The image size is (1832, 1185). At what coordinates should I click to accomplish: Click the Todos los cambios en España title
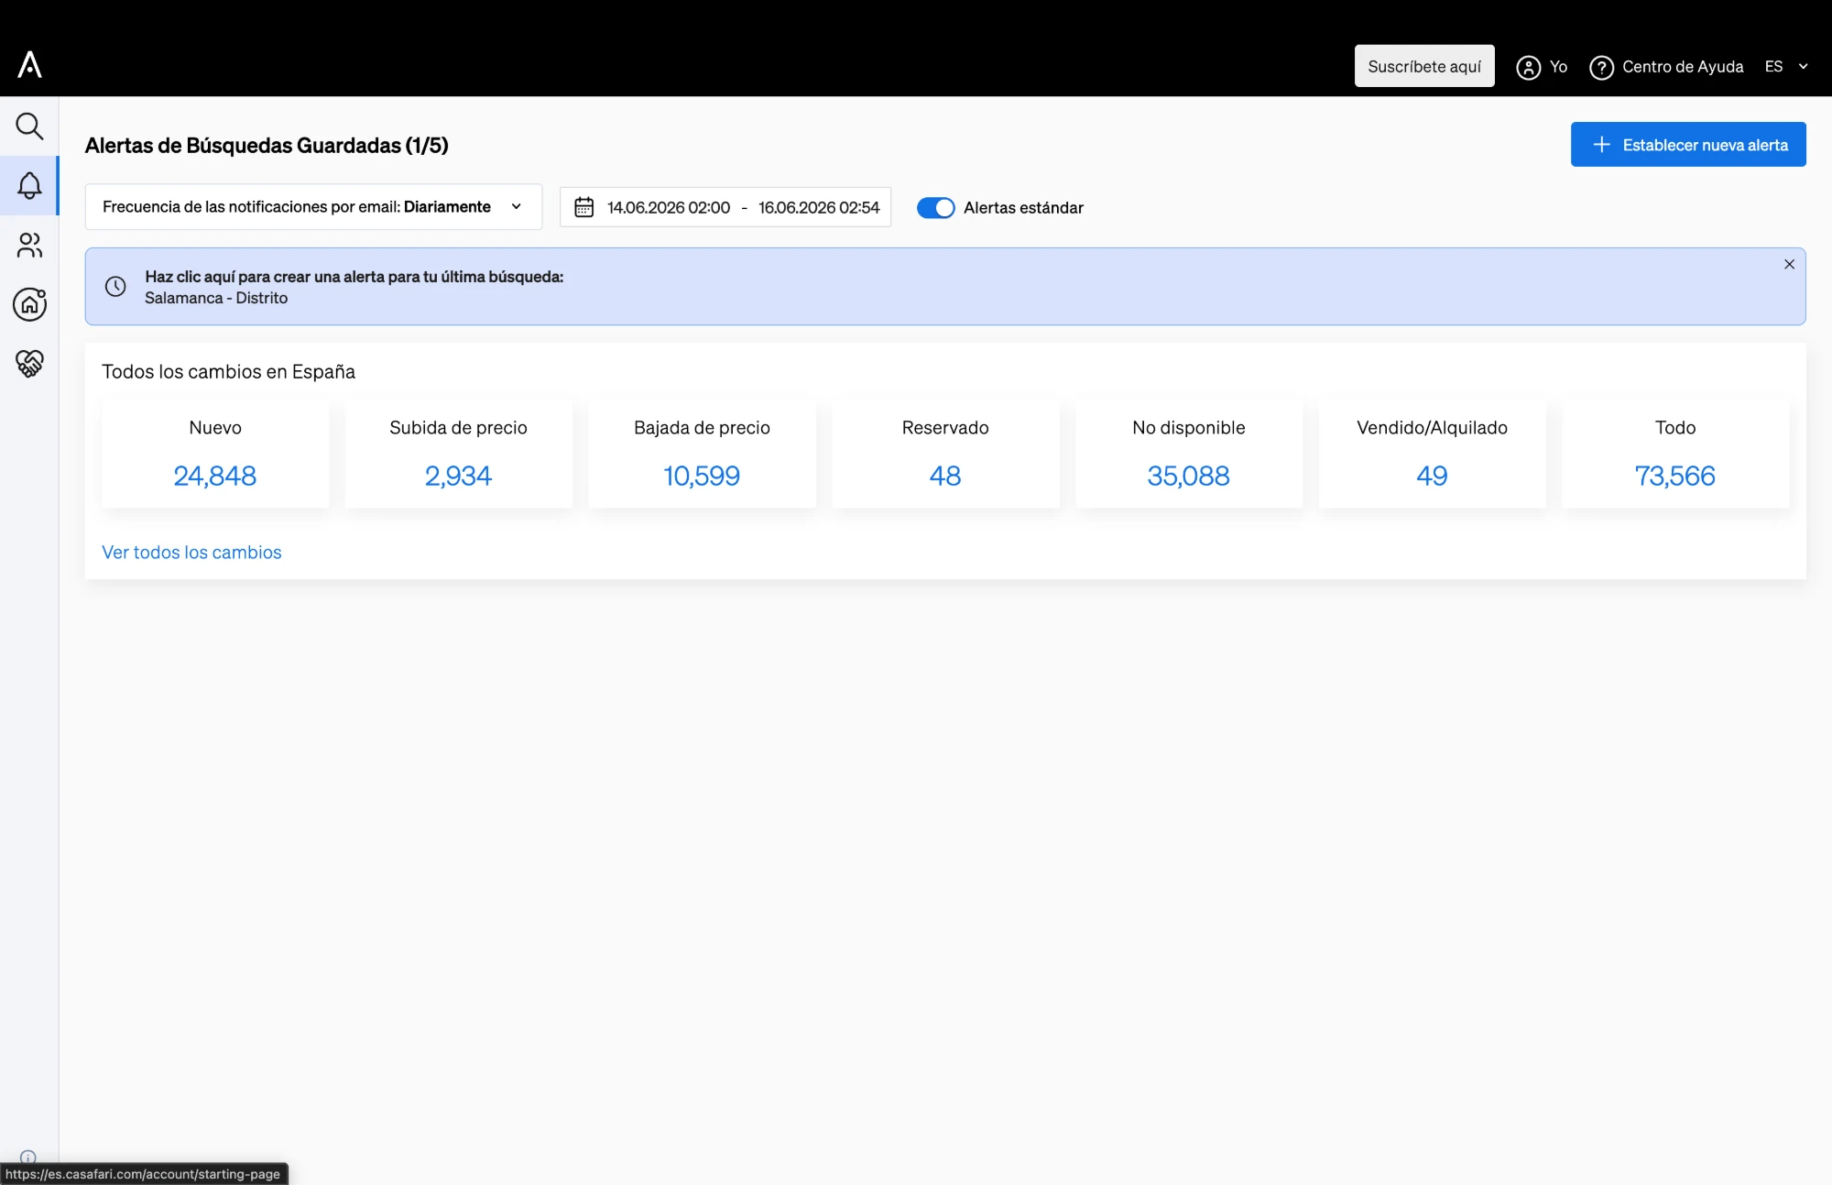[228, 371]
